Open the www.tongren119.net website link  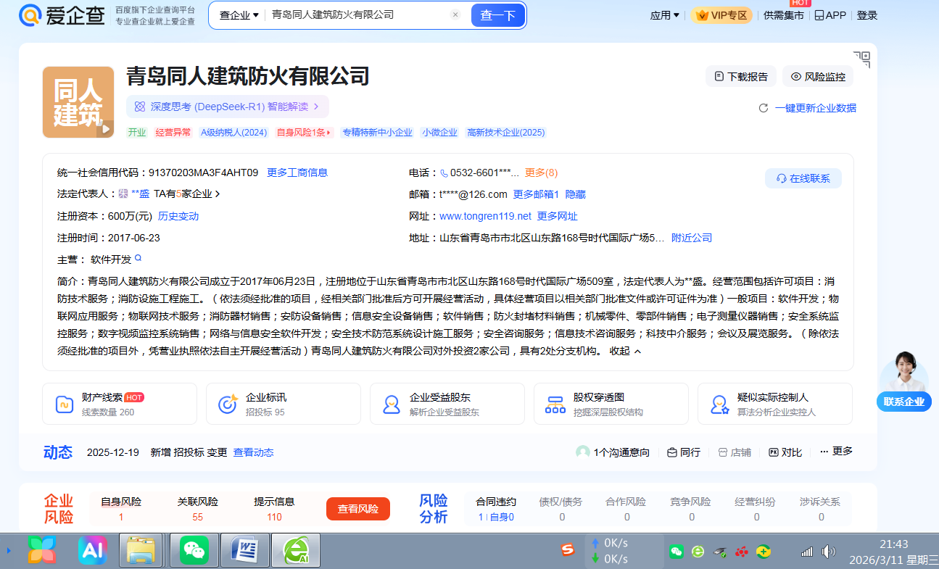tap(485, 216)
